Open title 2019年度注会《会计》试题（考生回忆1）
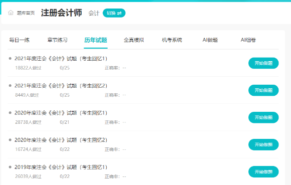291x185 pixels. [61, 167]
